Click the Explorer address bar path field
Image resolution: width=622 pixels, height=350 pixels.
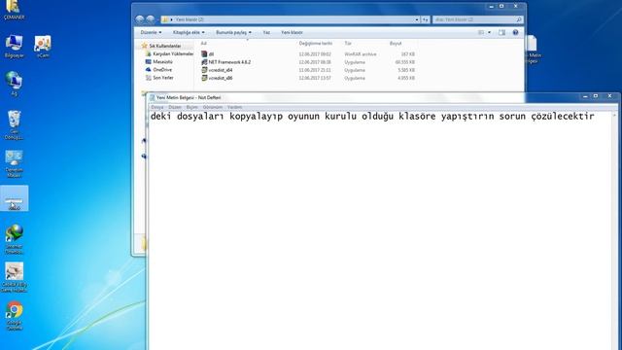click(x=290, y=19)
